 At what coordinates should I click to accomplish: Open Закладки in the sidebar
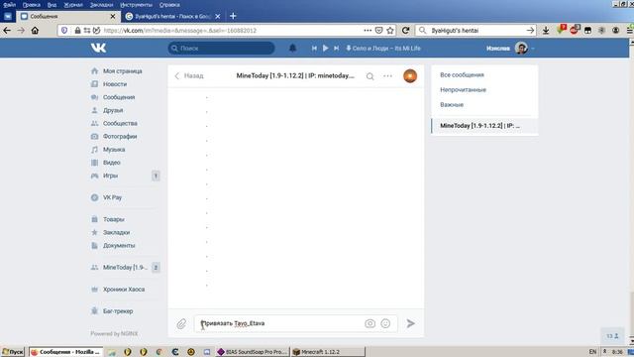[116, 232]
